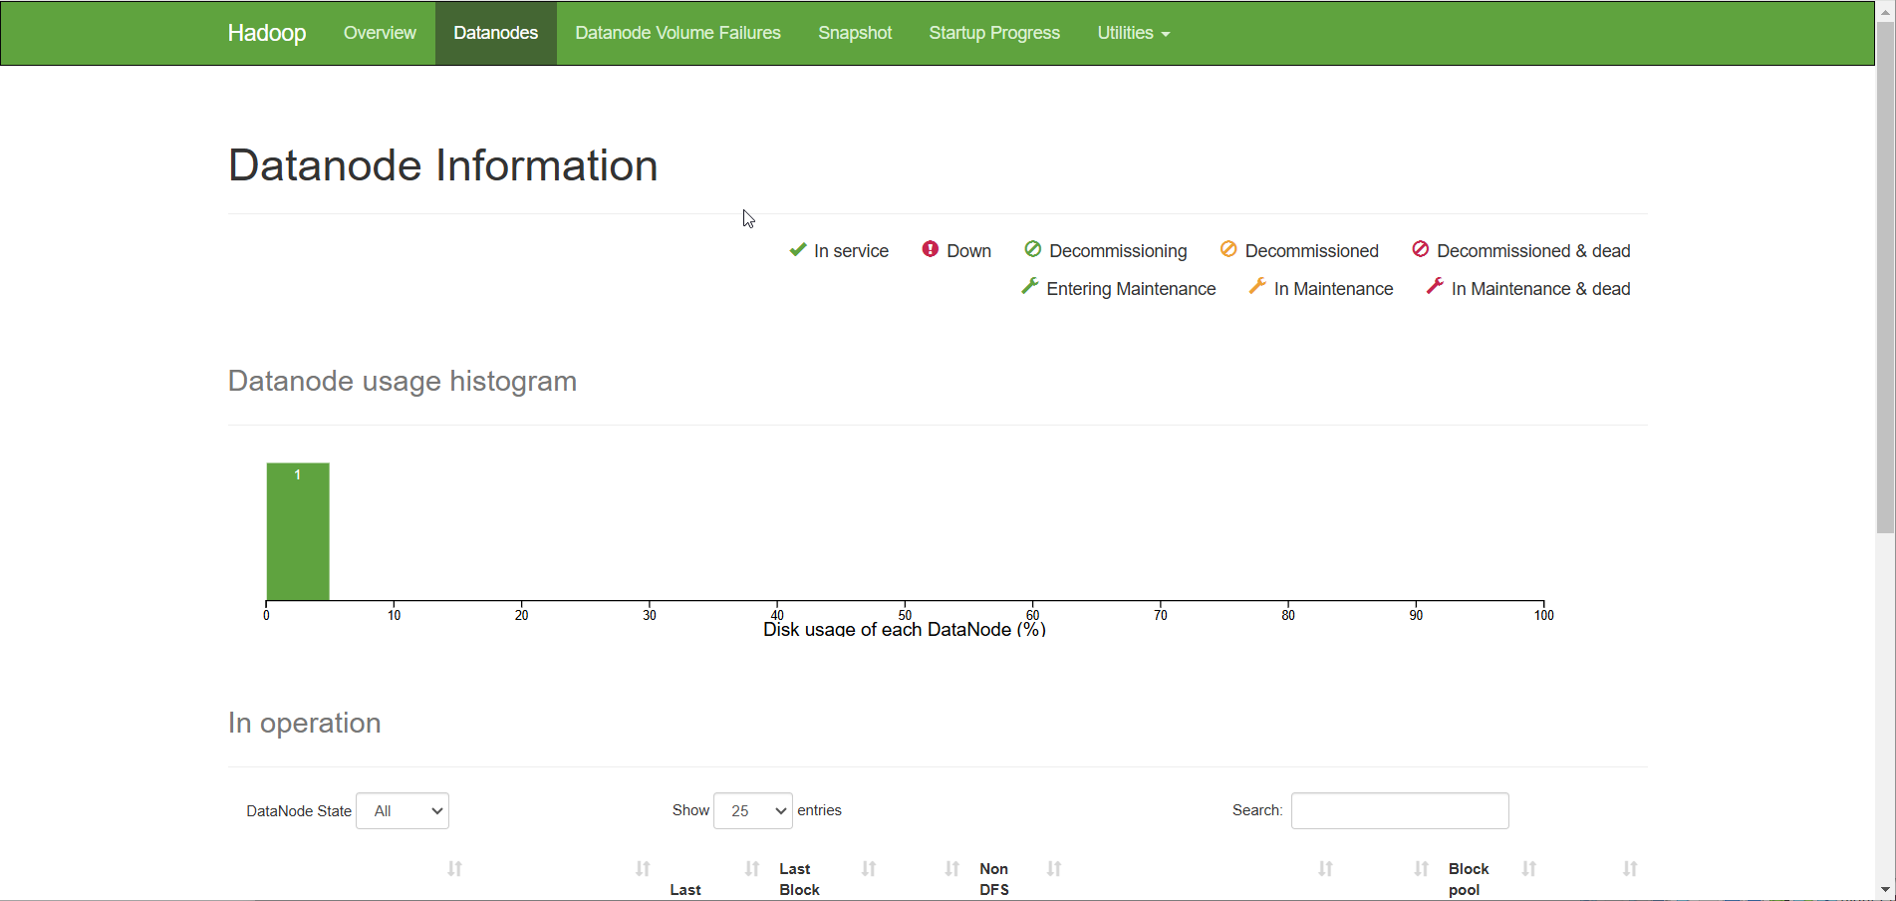Click the green In service checkmark icon

coord(797,250)
